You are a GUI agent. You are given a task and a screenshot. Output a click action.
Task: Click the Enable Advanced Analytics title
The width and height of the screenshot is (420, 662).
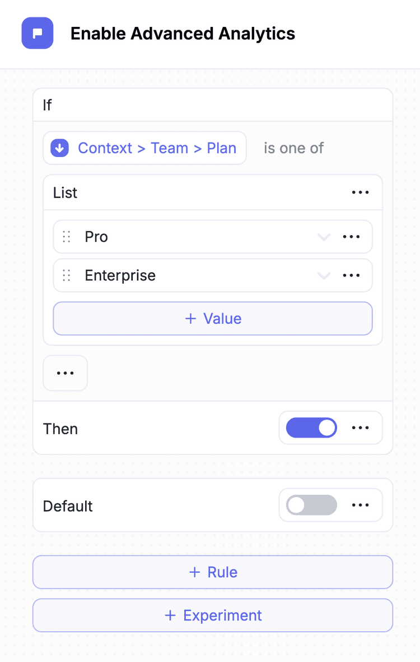click(x=183, y=34)
